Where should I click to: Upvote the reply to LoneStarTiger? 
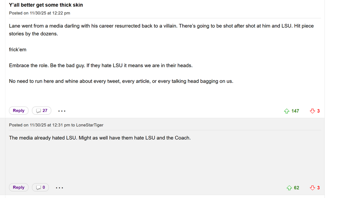coord(289,188)
